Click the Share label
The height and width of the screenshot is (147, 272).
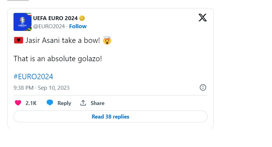tap(98, 103)
